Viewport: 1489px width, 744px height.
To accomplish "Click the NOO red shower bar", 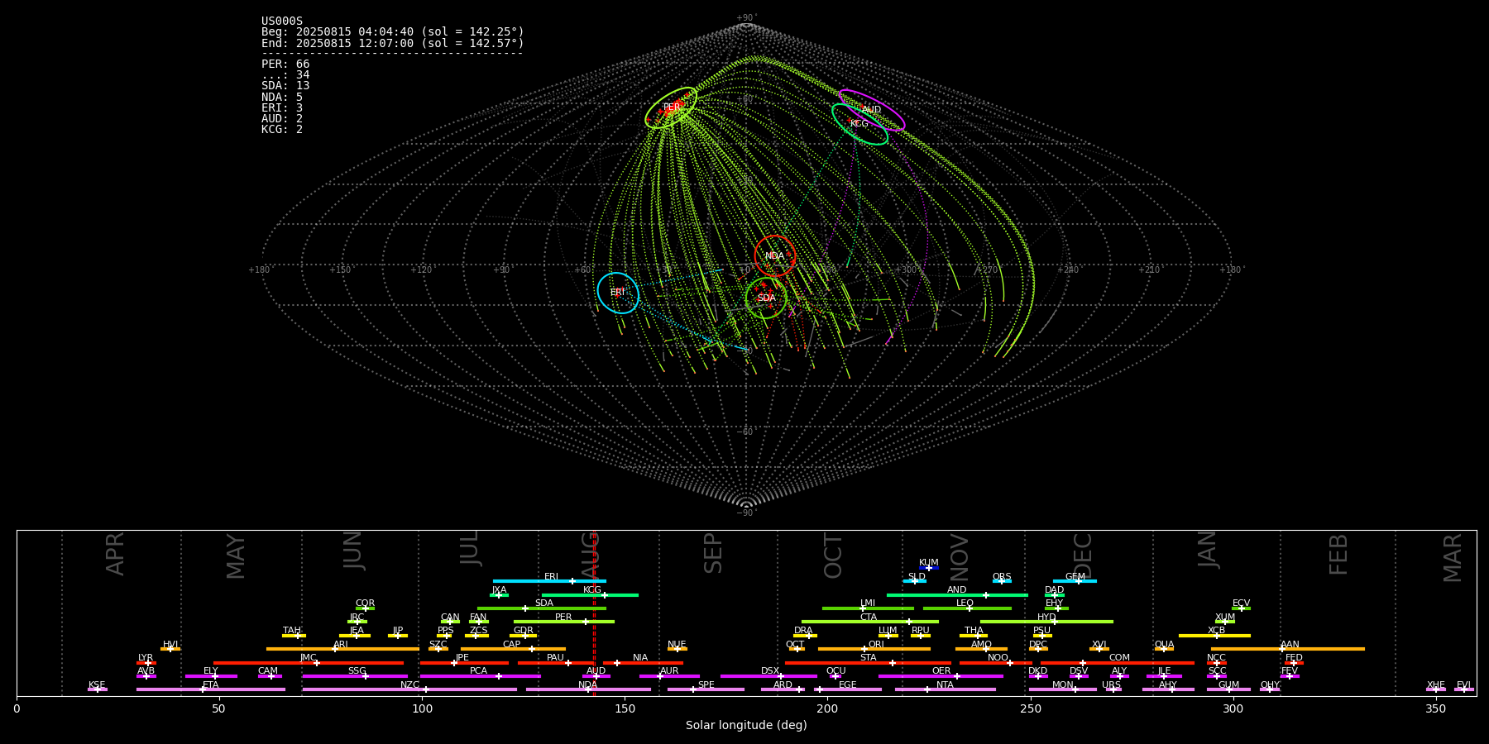I will 996,663.
